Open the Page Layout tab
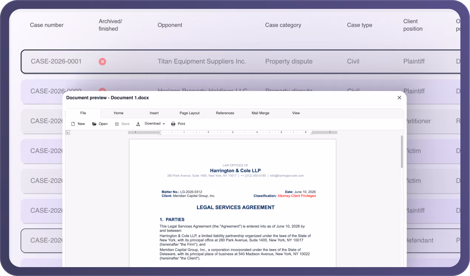The height and width of the screenshot is (276, 470). 190,113
